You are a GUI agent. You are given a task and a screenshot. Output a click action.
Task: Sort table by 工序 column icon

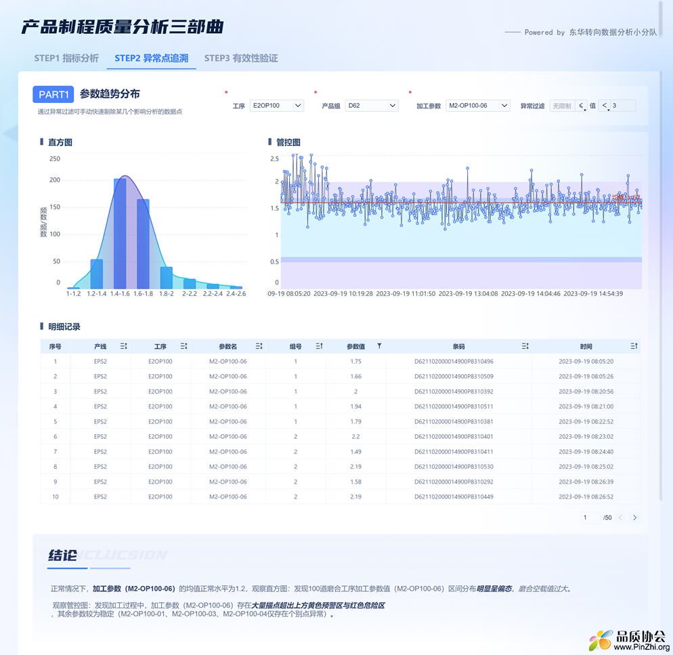(x=183, y=346)
